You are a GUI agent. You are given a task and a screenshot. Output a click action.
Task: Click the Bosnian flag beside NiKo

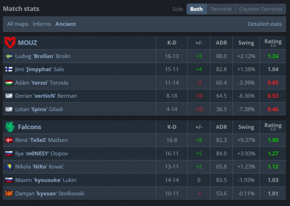tap(9, 167)
